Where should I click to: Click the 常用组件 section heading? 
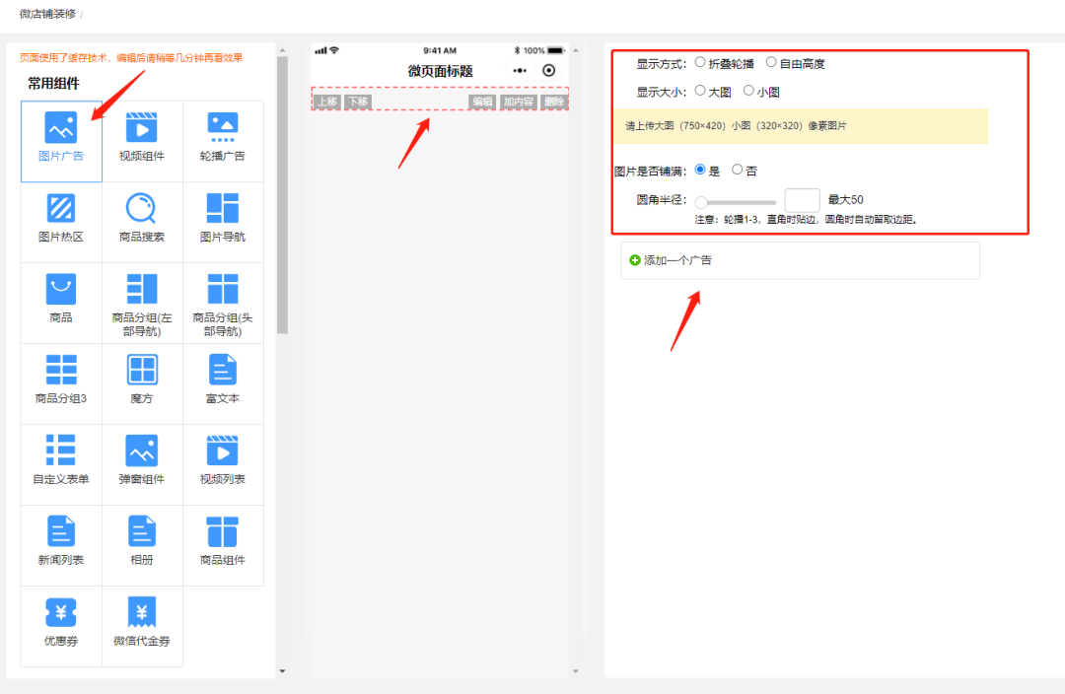[x=53, y=84]
